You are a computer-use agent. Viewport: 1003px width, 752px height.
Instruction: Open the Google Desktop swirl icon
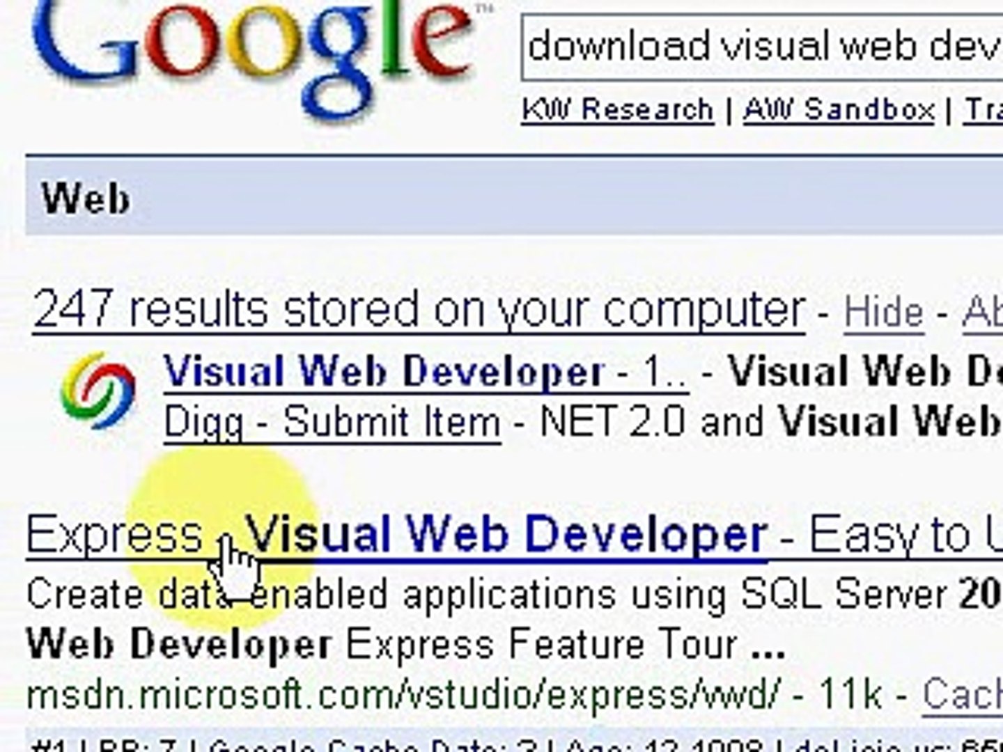(98, 390)
